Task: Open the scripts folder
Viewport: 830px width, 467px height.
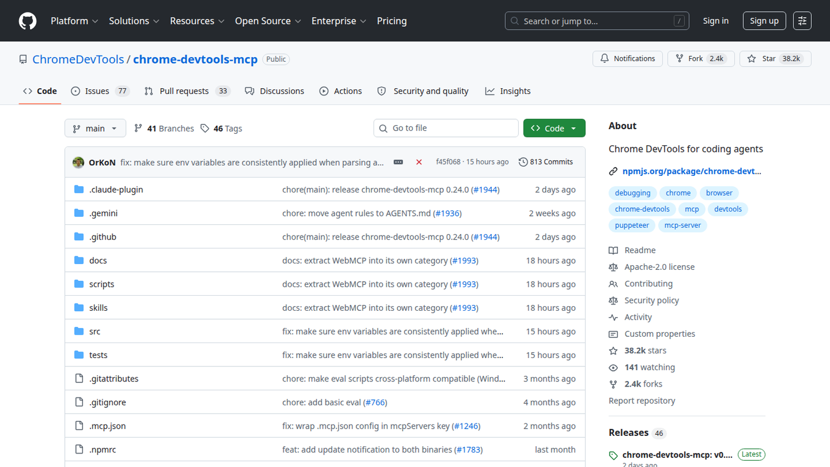Action: click(102, 284)
